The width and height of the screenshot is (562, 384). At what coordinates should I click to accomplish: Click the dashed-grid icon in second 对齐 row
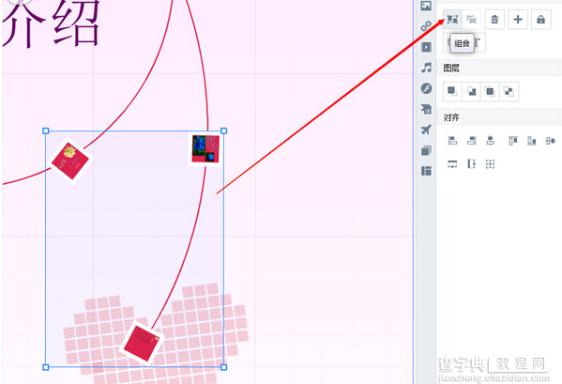pyautogui.click(x=491, y=164)
